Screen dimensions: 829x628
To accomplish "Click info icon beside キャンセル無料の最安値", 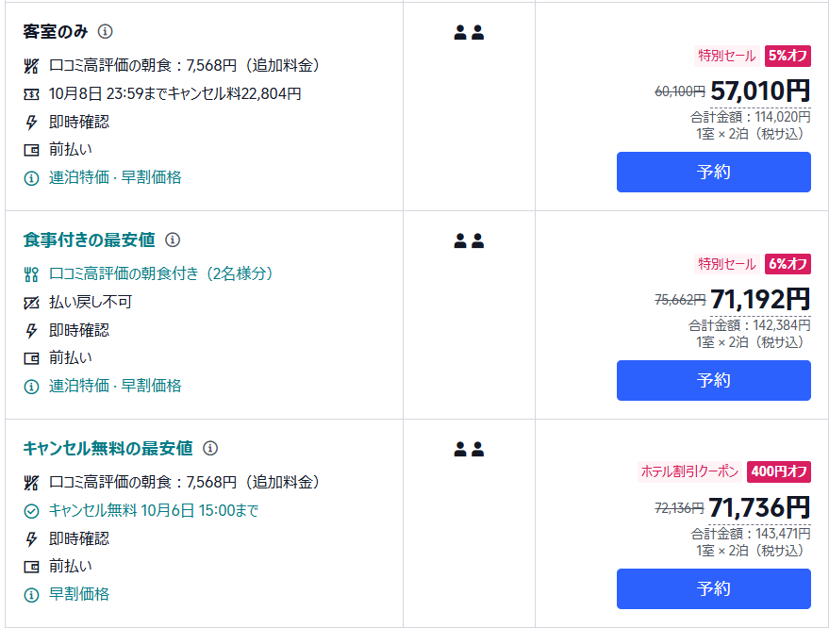I will tap(210, 448).
